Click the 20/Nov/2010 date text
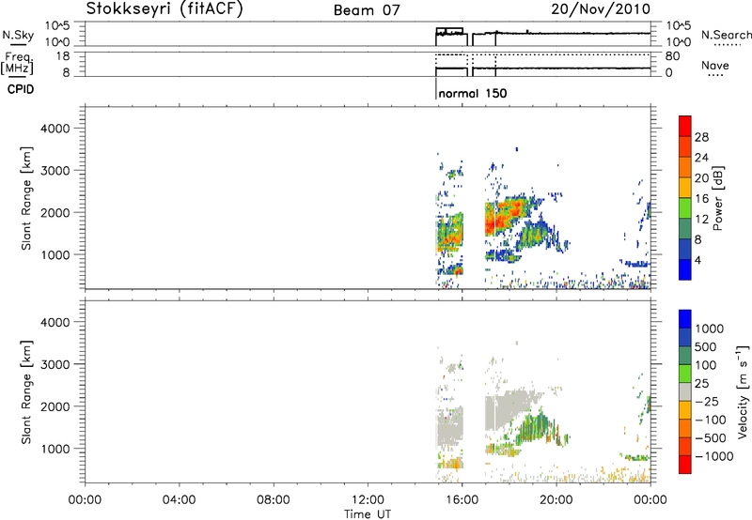The width and height of the screenshot is (752, 520). click(601, 9)
